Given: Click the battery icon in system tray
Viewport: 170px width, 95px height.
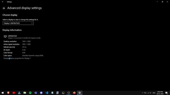Looking at the screenshot, I should (145, 93).
